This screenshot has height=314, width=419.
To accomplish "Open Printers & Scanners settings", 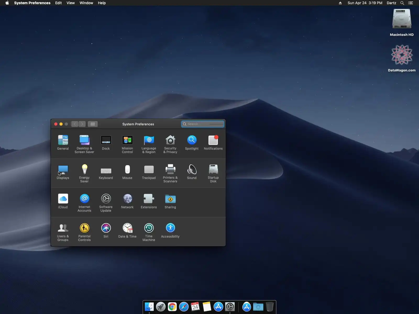I will click(170, 173).
